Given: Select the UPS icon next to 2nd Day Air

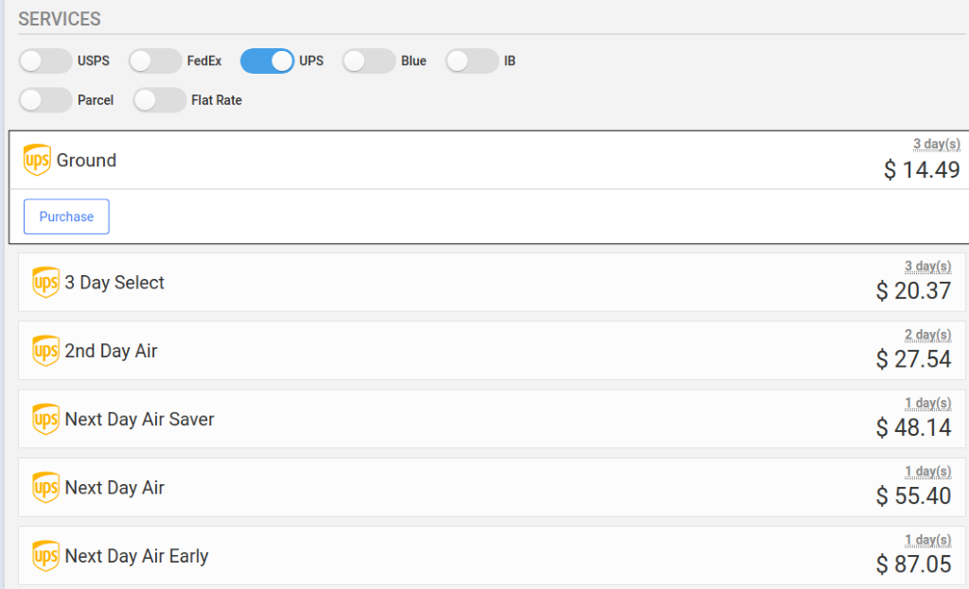Looking at the screenshot, I should point(44,350).
